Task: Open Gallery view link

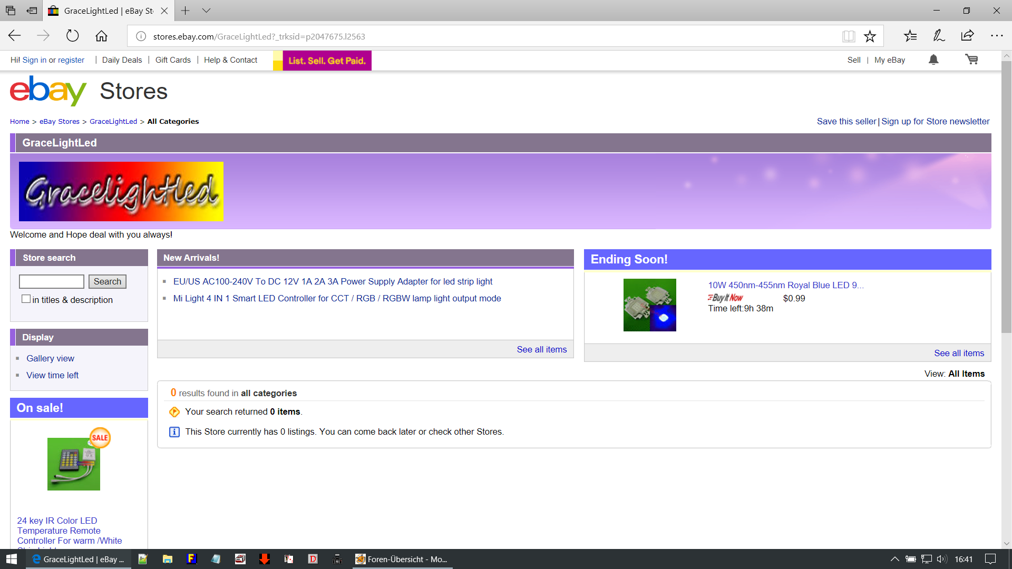Action: [50, 358]
